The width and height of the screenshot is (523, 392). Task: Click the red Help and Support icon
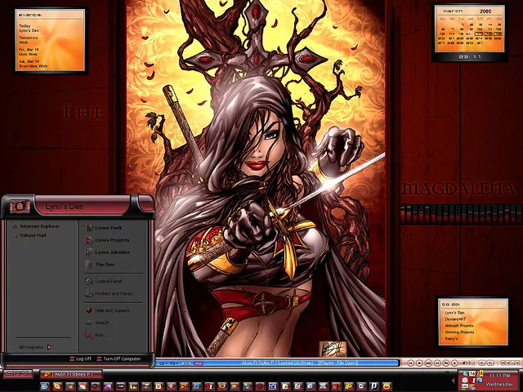89,310
